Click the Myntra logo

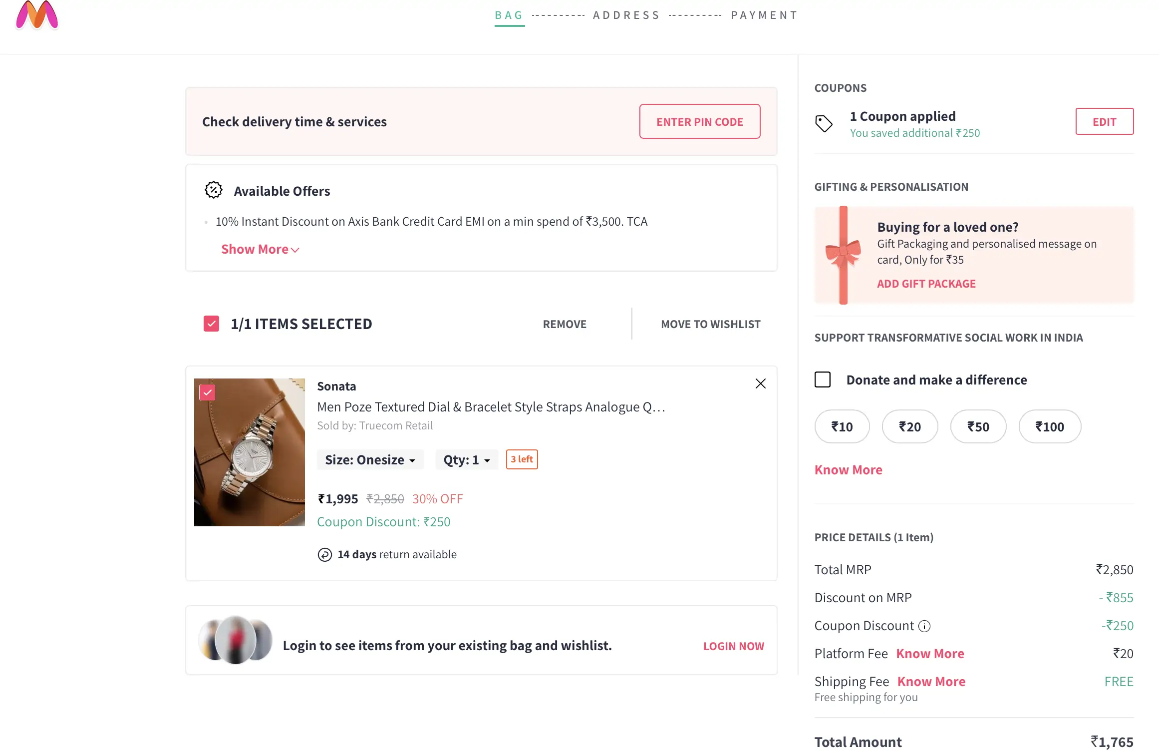coord(36,15)
